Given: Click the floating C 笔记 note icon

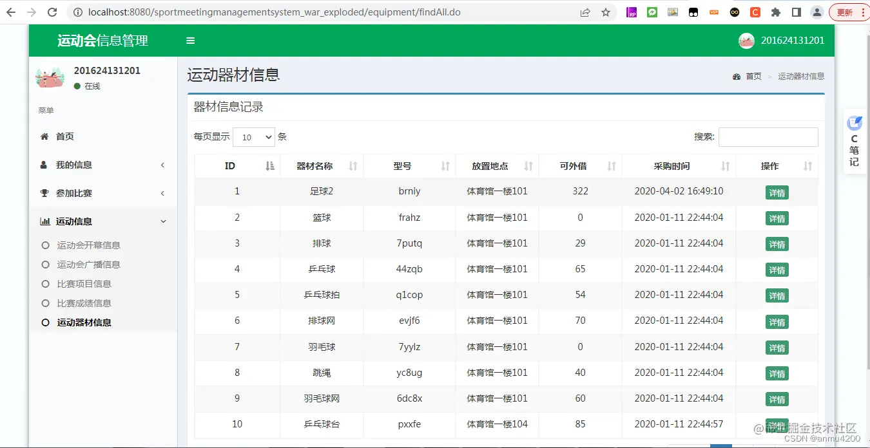Looking at the screenshot, I should pos(854,139).
